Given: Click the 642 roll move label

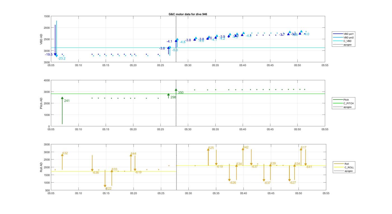Looking at the screenshot, I should (x=246, y=147).
